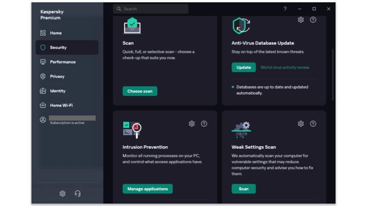This screenshot has height=206, width=367.
Task: Click the Update database button
Action: [x=244, y=68]
